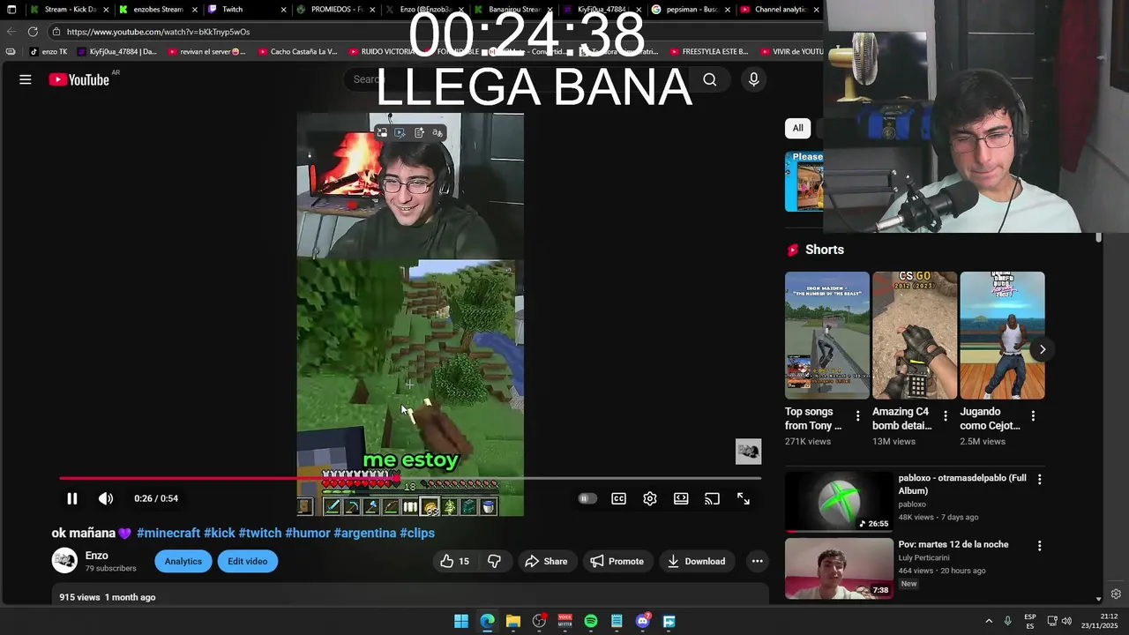Open Discord from the taskbar
The image size is (1129, 635).
(643, 621)
